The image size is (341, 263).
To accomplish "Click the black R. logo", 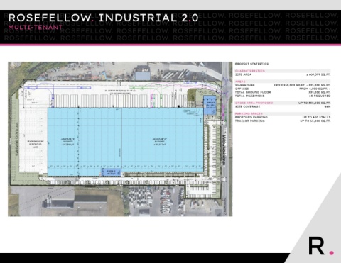I will click(317, 246).
